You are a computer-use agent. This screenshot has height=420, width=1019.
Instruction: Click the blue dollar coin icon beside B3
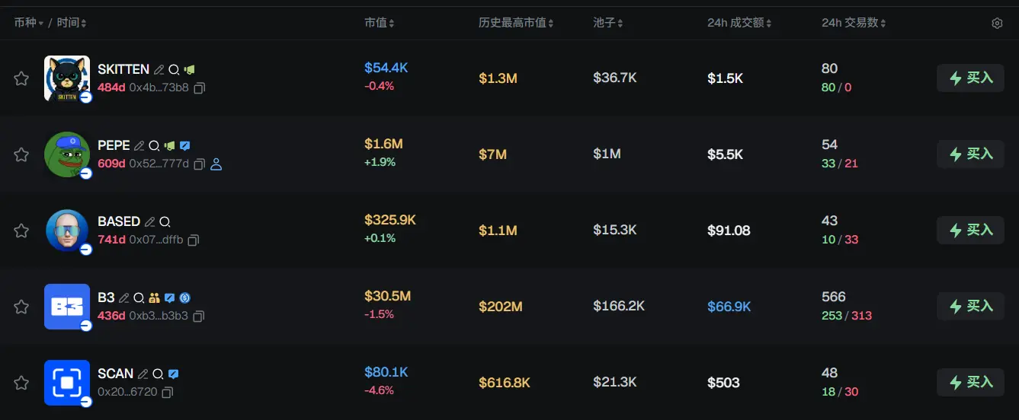(184, 297)
